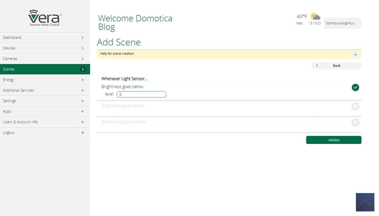
Task: Select the Battery level goes below option
Action: pos(355,123)
